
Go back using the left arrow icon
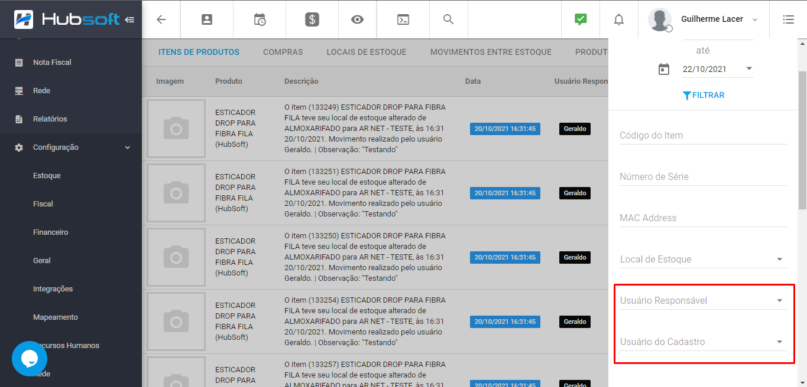click(161, 19)
